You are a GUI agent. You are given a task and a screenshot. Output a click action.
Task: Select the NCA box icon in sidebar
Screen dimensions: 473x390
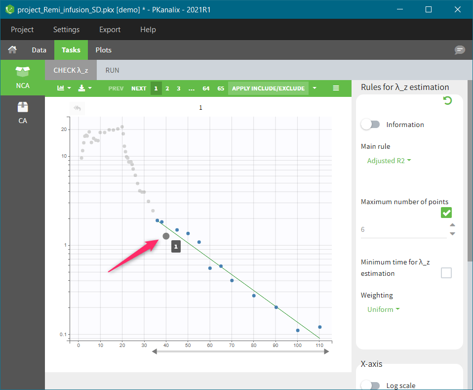[x=22, y=71]
